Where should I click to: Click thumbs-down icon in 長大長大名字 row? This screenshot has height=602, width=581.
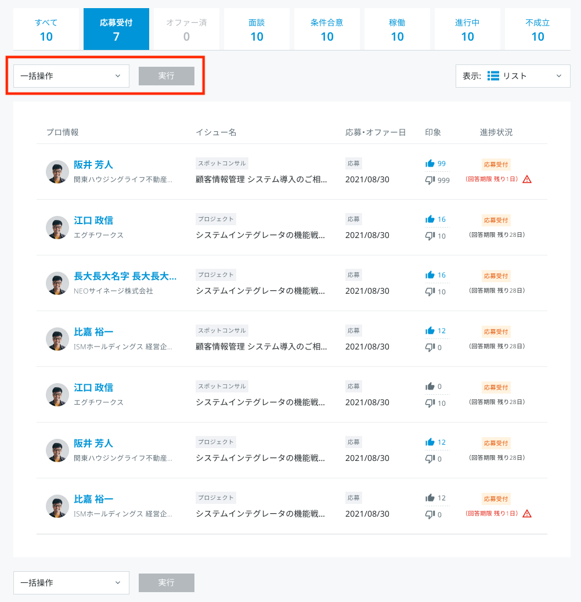[x=430, y=291]
